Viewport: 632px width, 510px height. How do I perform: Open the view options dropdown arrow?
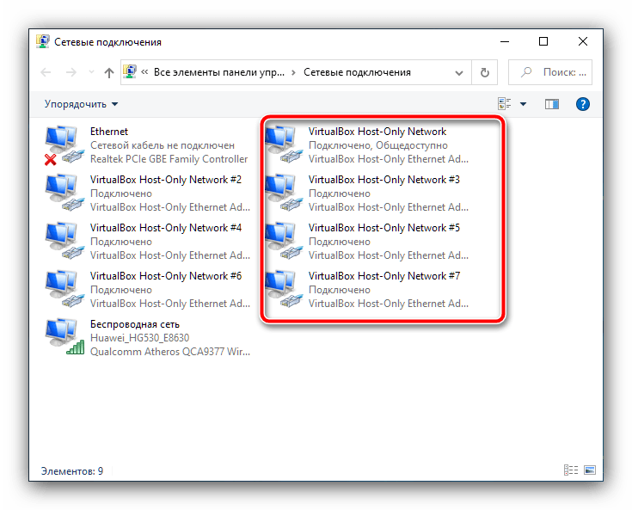tap(523, 104)
